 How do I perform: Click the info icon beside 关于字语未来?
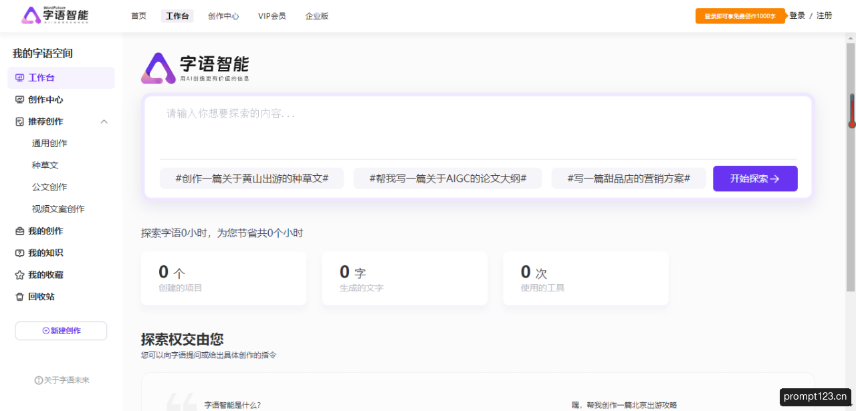[x=39, y=380]
